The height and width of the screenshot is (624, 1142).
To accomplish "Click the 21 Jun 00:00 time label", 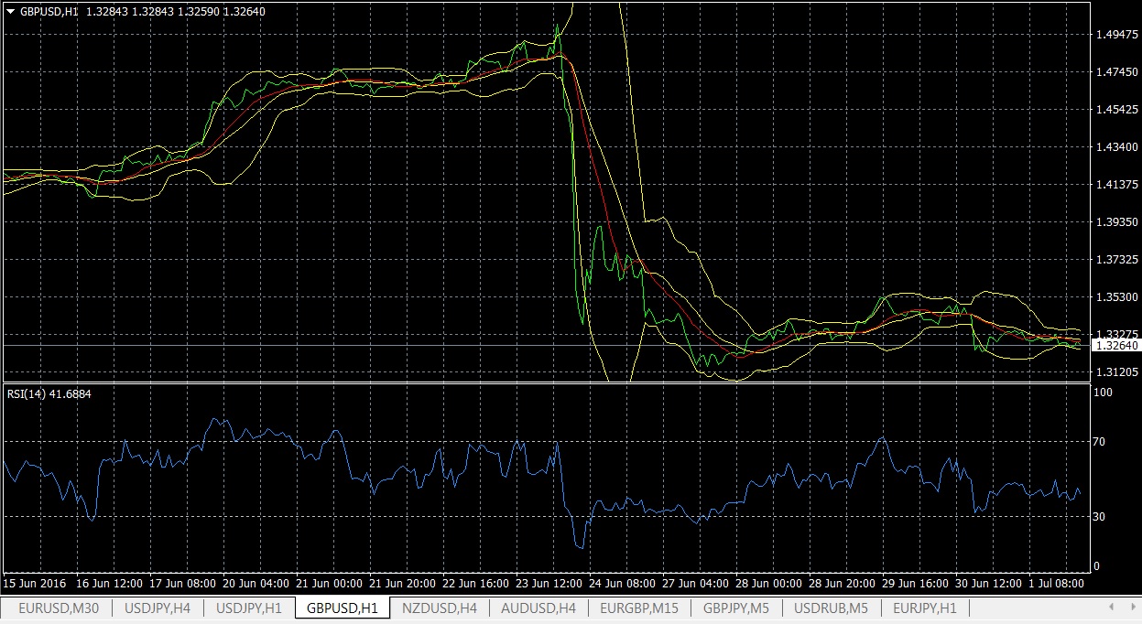I will [329, 583].
